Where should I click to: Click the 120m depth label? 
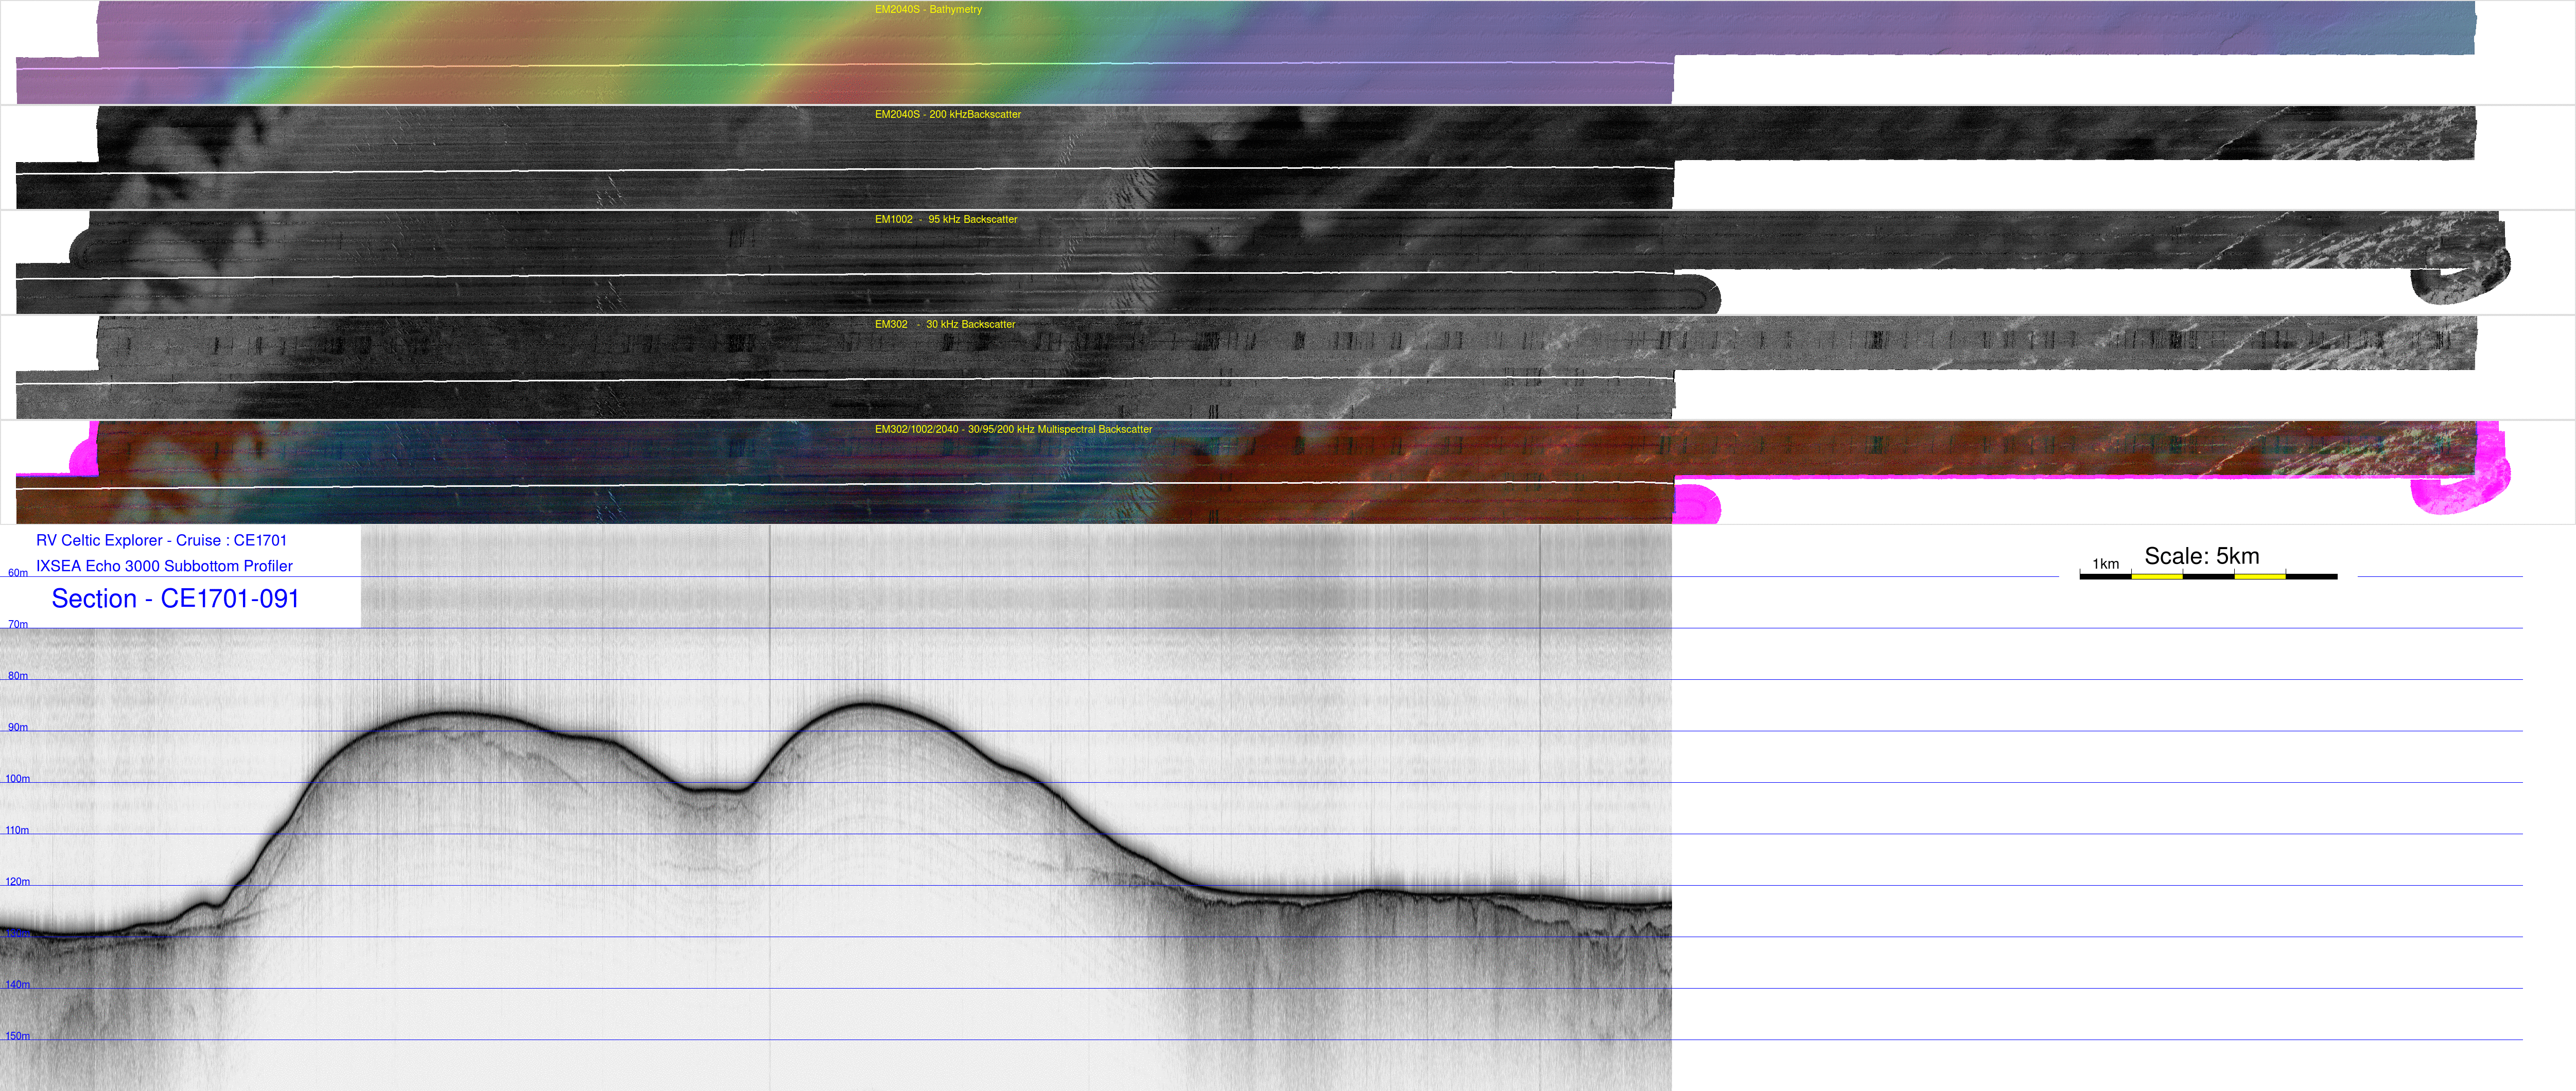click(x=18, y=882)
